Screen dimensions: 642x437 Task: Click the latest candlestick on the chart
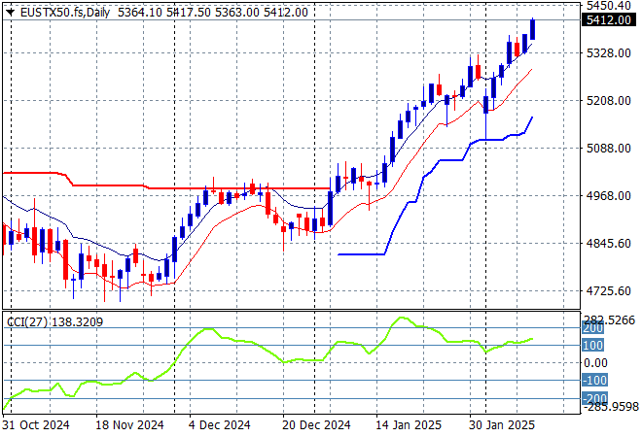pyautogui.click(x=533, y=29)
